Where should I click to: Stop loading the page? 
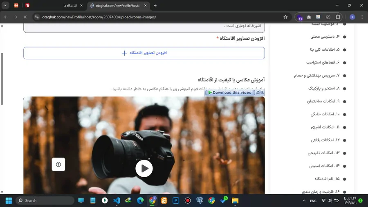pos(25,17)
